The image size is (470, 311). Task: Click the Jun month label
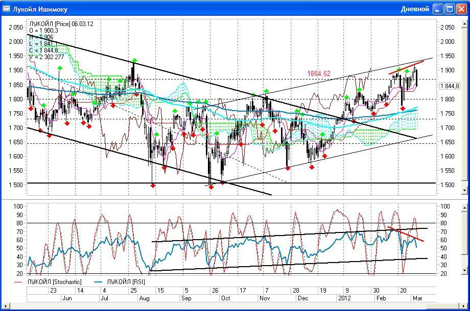click(x=67, y=298)
